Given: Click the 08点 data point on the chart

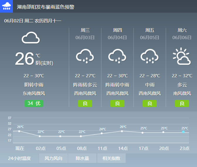Looking at the screenshot, I should (x=81, y=136).
